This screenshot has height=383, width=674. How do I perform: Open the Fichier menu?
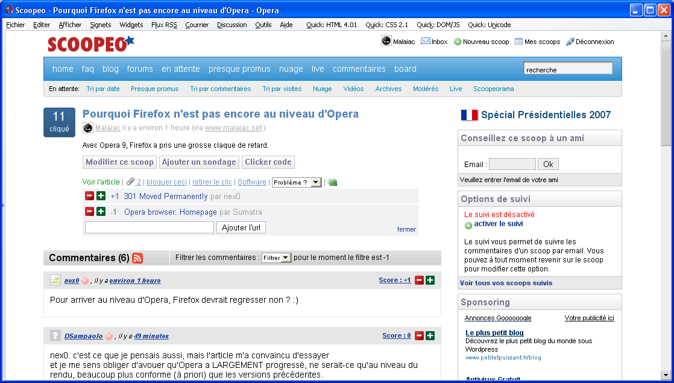tap(16, 25)
